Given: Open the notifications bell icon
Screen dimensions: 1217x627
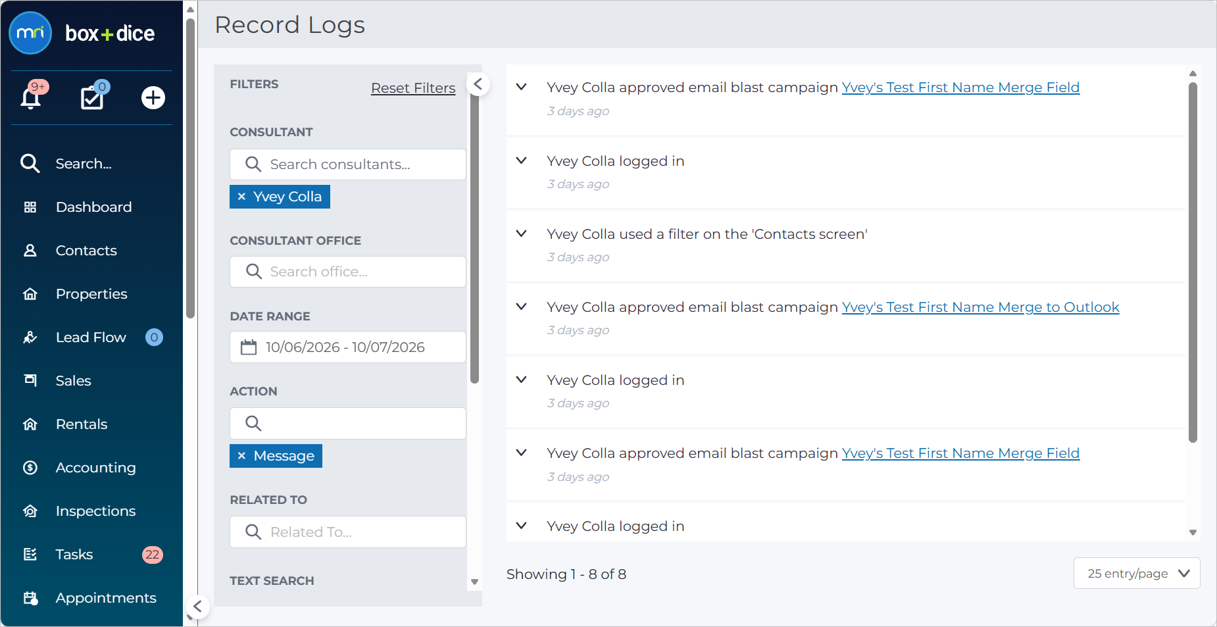Looking at the screenshot, I should tap(31, 97).
